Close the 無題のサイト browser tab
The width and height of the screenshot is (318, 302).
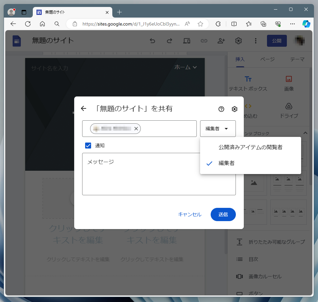click(107, 12)
